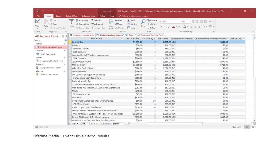Go to next record navigation button
276x151 pixels.
(91, 124)
